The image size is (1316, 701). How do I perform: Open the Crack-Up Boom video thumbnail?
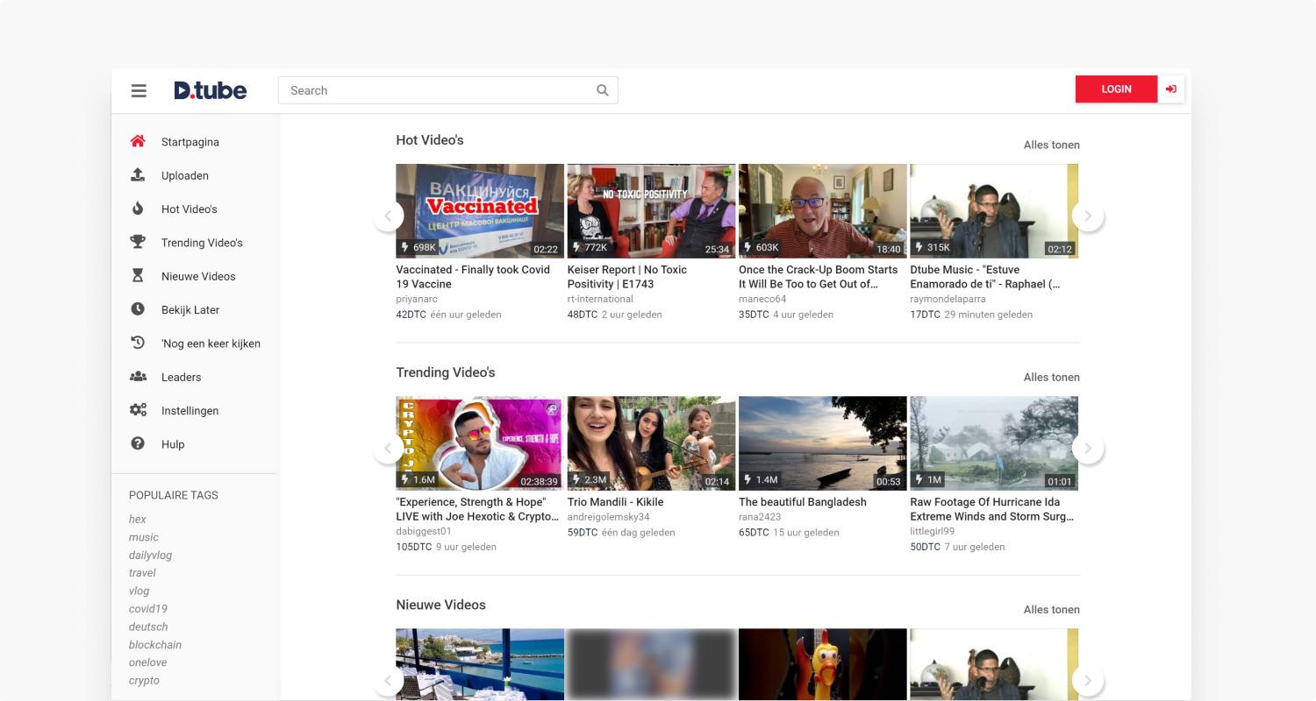pyautogui.click(x=823, y=211)
